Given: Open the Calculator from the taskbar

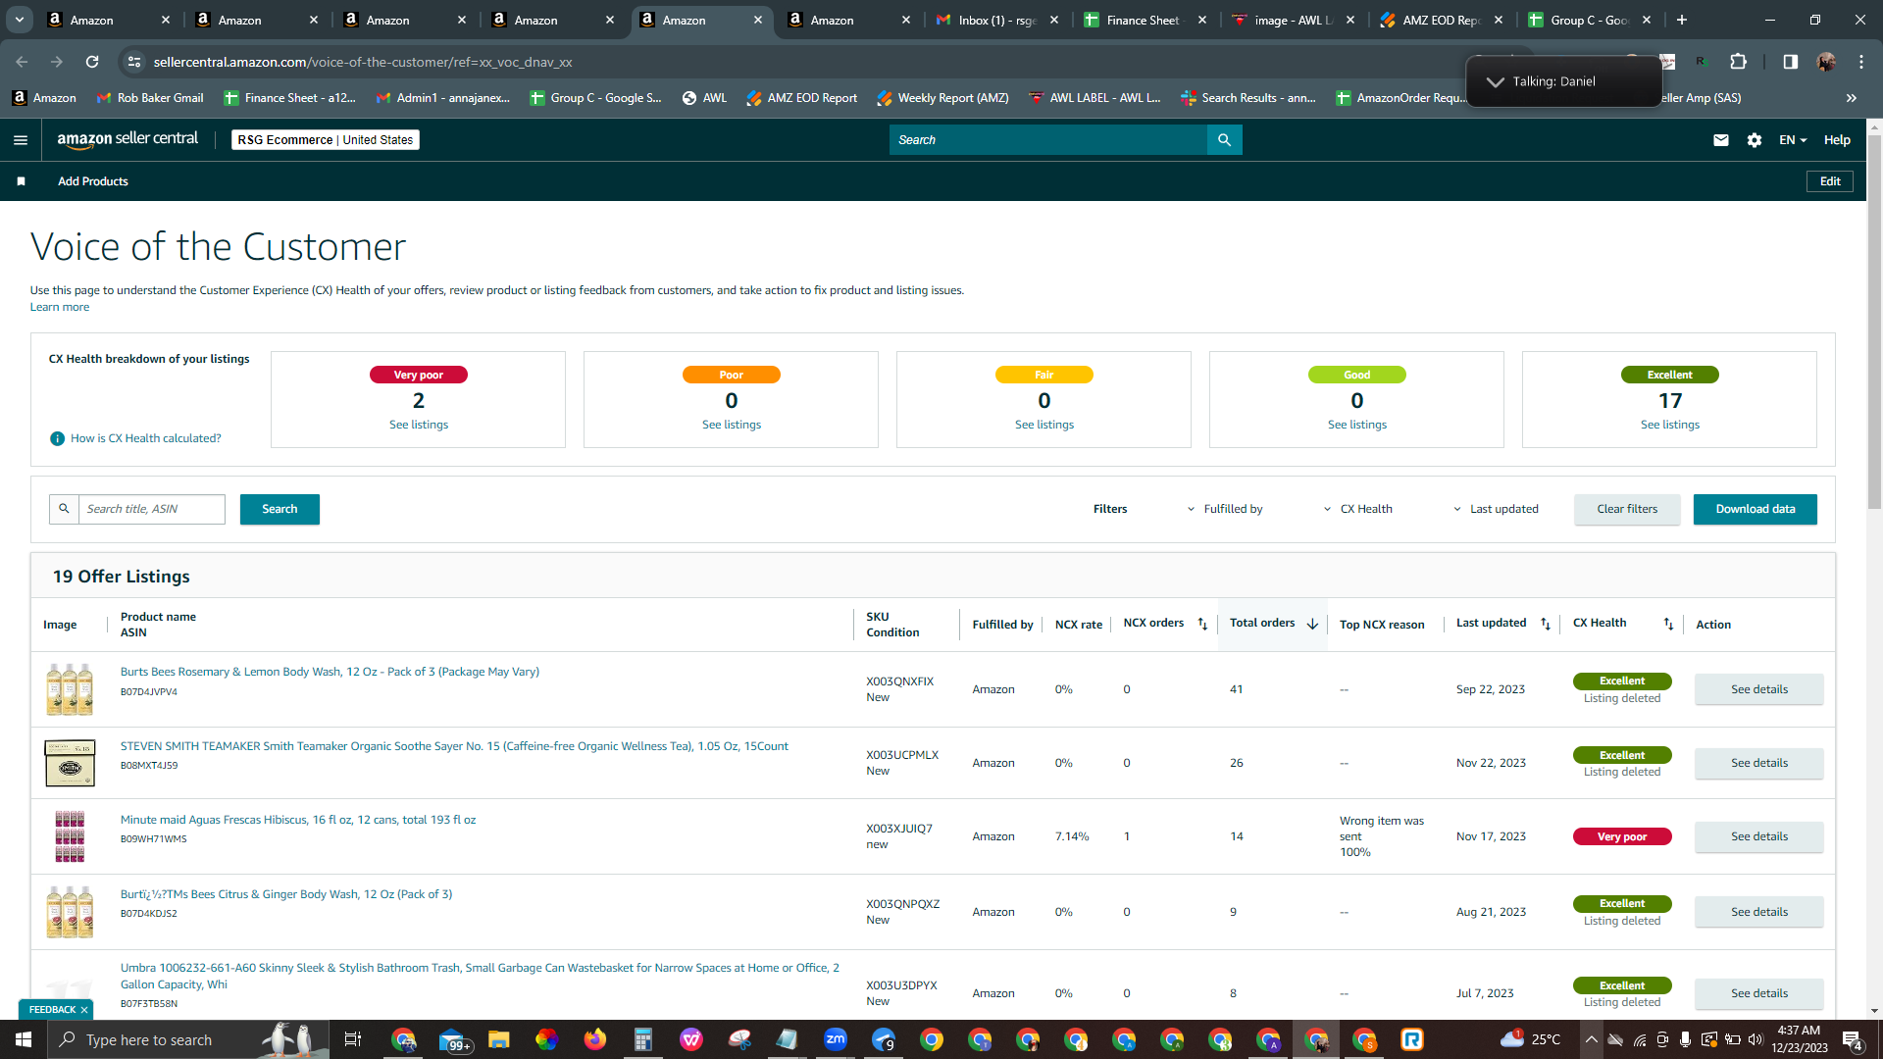Looking at the screenshot, I should tap(643, 1039).
